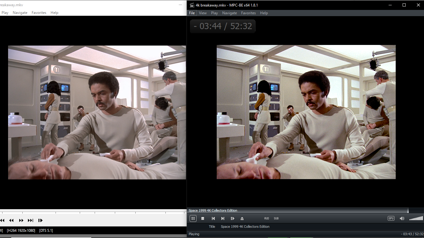This screenshot has height=238, width=424.
Task: Open the Favorites menu in left player window
Action: (x=39, y=13)
